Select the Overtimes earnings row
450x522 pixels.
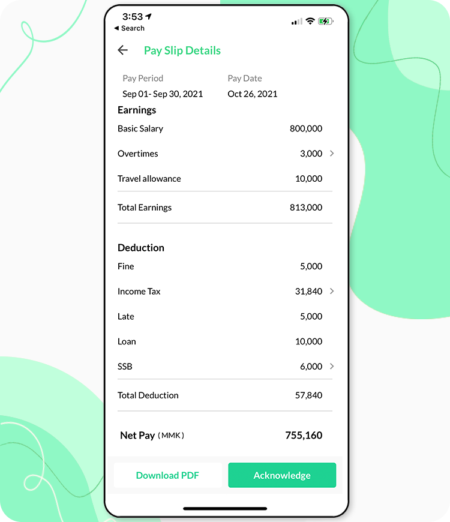[225, 154]
